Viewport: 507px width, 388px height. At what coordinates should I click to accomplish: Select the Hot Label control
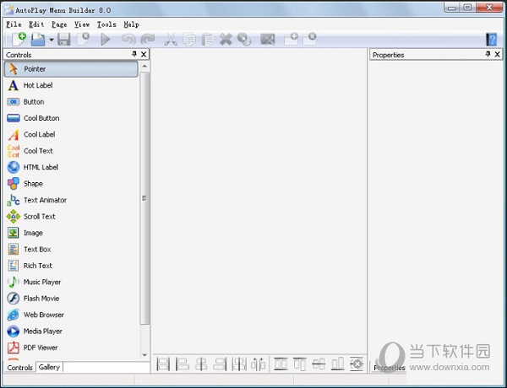pyautogui.click(x=71, y=85)
